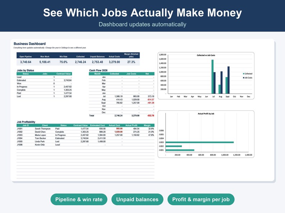The height and width of the screenshot is (213, 285).
Task: Click the navy Job Costs legend swatch
Action: (244, 78)
